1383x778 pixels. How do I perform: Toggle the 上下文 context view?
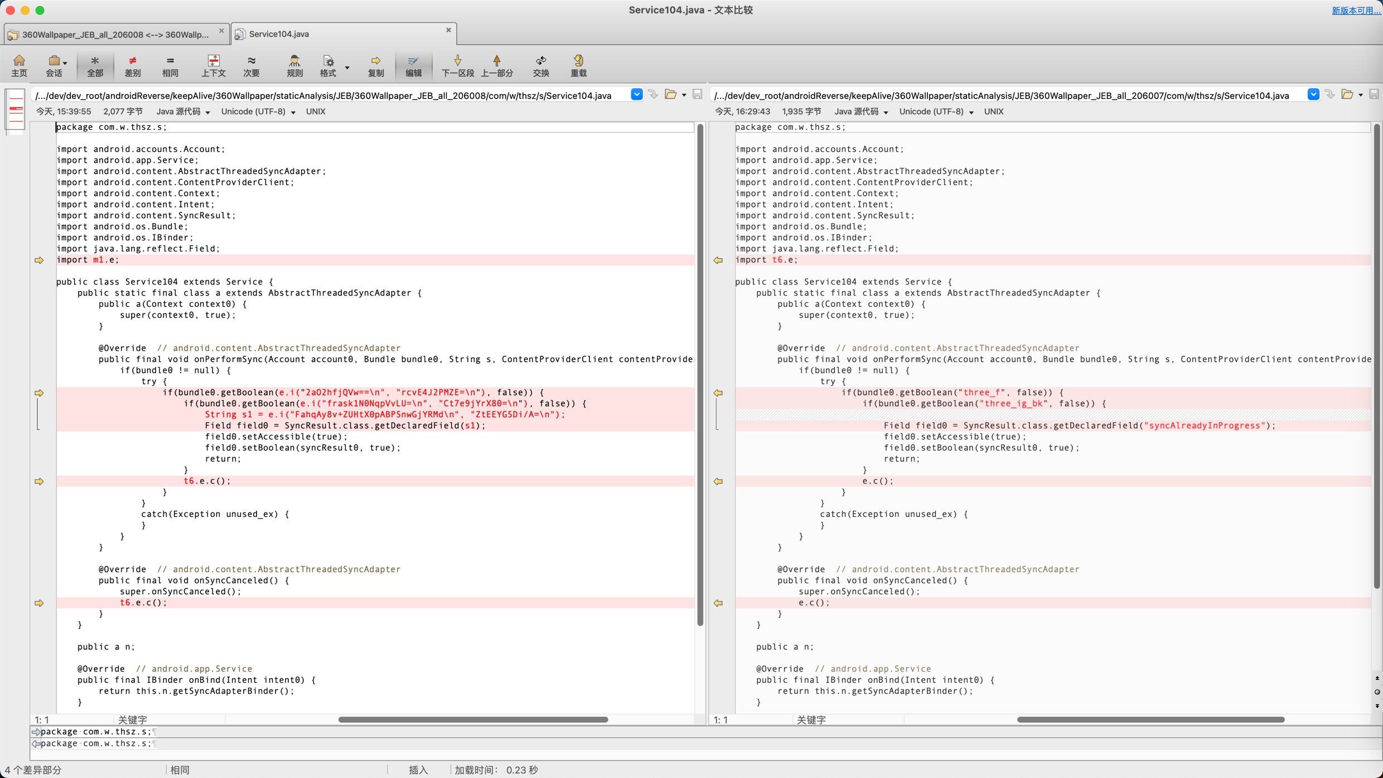pos(213,66)
